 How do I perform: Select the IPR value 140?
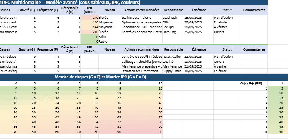pyautogui.click(x=90, y=22)
